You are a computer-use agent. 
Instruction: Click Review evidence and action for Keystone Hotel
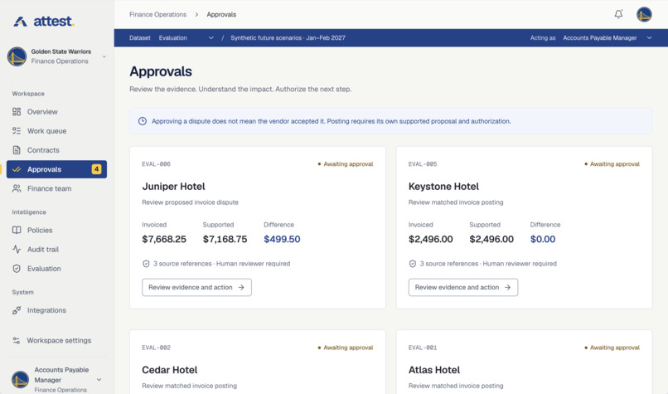pos(463,287)
